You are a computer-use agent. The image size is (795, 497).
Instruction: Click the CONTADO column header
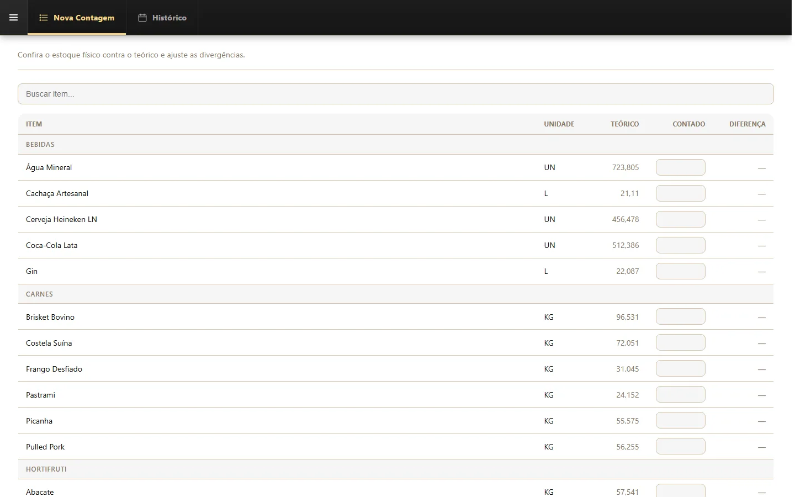pos(688,124)
